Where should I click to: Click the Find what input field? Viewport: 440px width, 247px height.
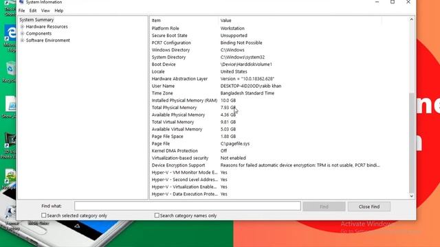[188, 206]
